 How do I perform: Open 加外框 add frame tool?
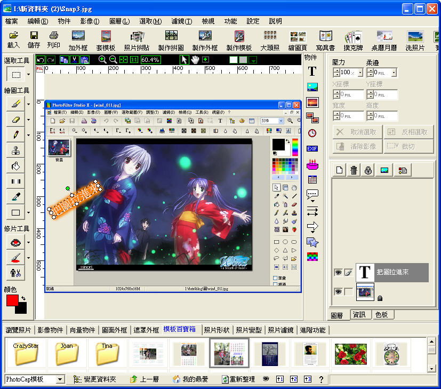[78, 41]
